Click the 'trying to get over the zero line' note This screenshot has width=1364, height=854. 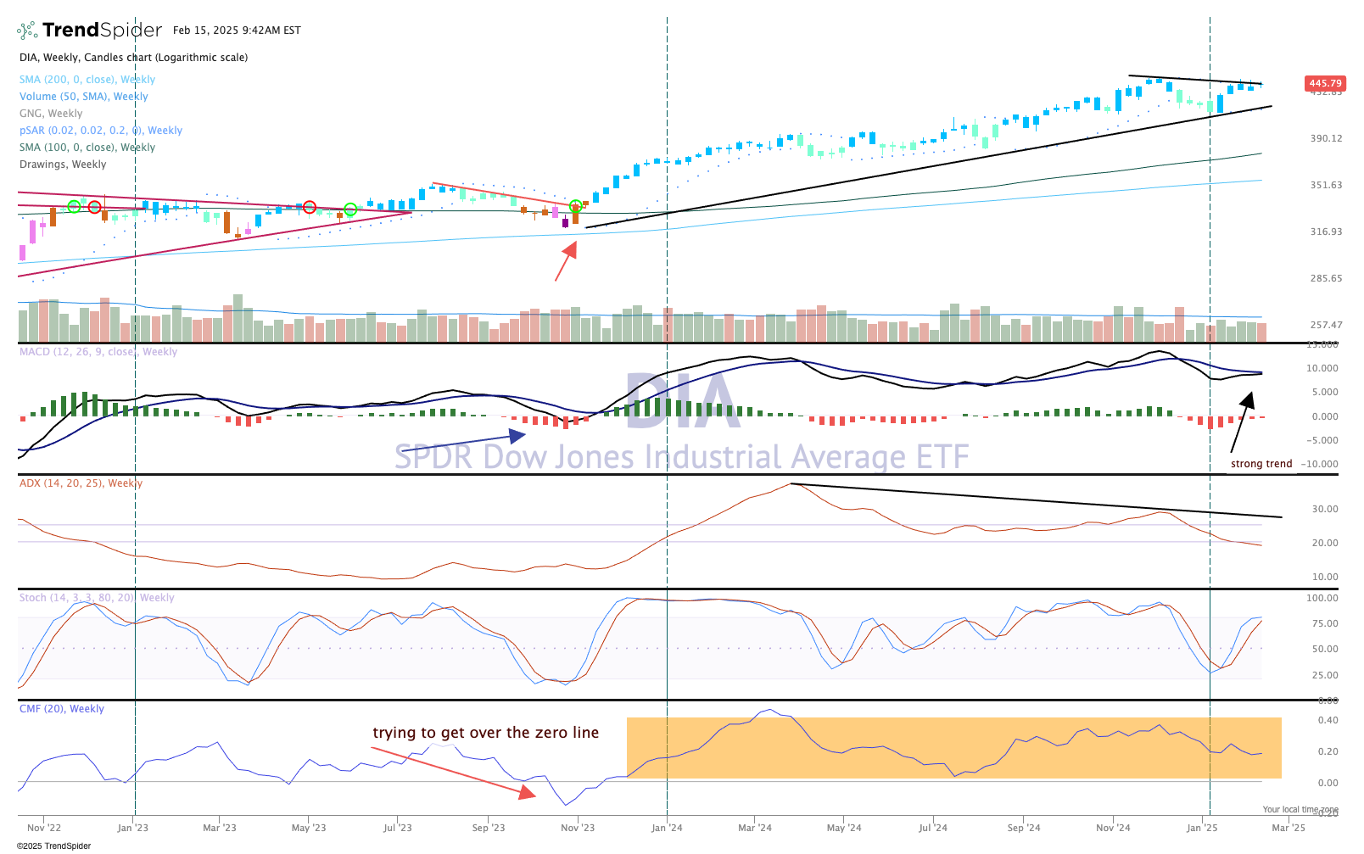point(485,733)
